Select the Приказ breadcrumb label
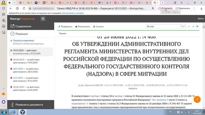The image size is (205, 115). pos(63,34)
